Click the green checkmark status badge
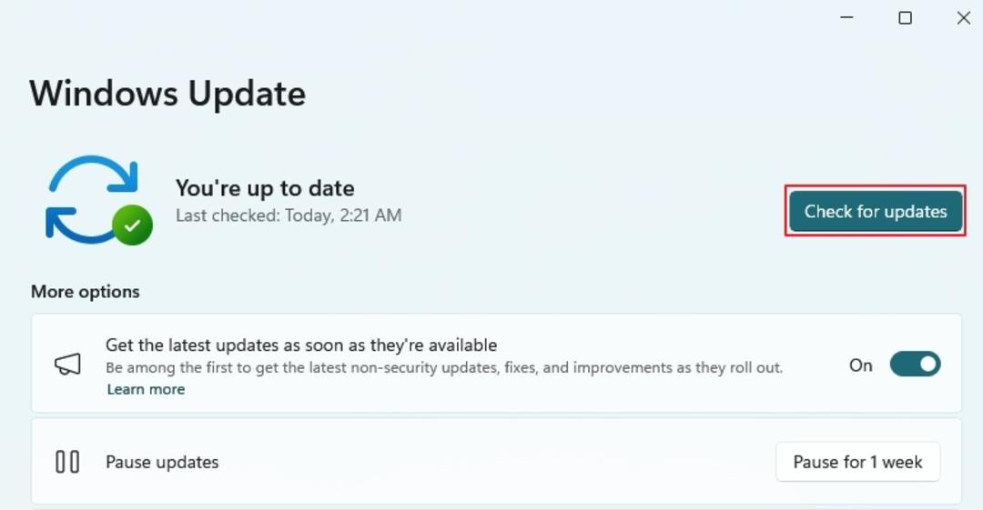This screenshot has width=983, height=510. (x=132, y=225)
